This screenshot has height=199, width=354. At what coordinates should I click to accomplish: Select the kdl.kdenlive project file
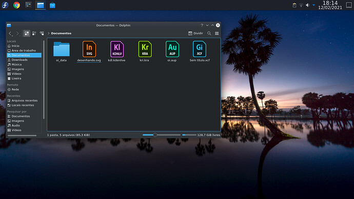117,51
